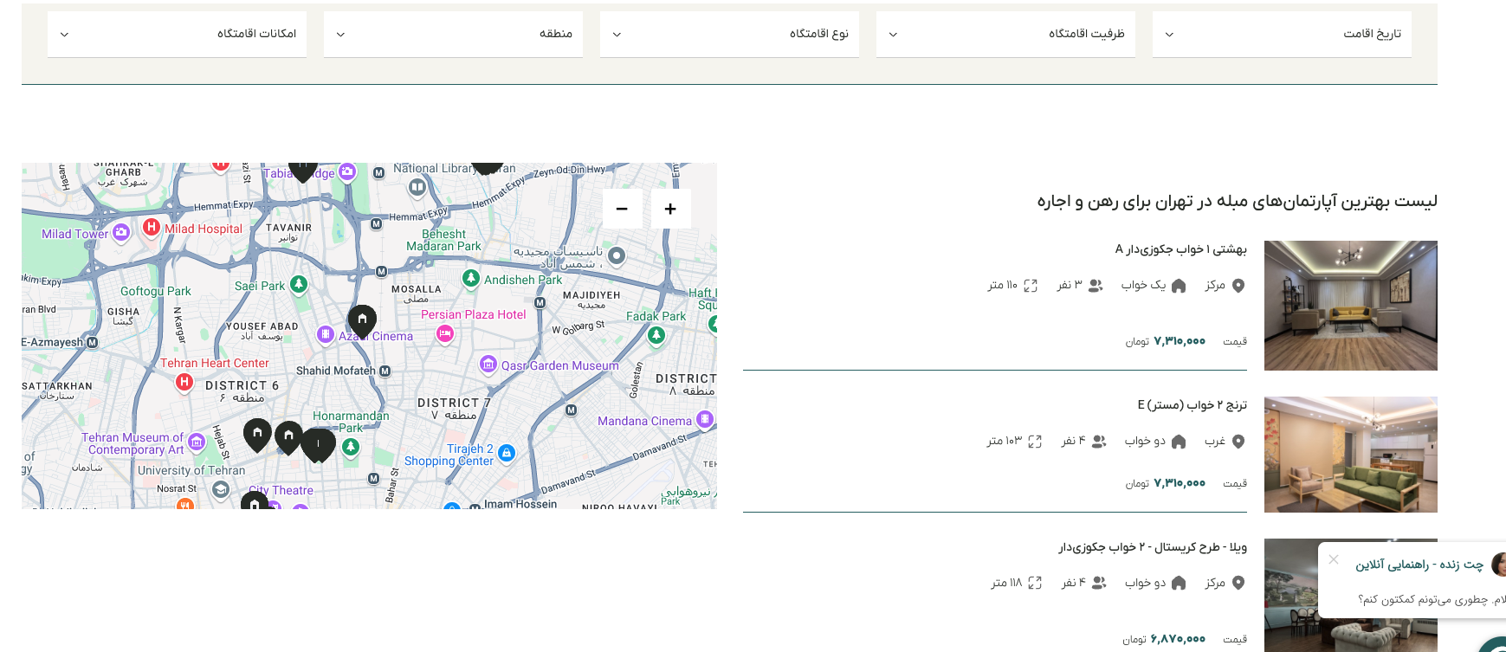
Task: Click the area size icon in ویلا listing
Action: (x=1035, y=584)
